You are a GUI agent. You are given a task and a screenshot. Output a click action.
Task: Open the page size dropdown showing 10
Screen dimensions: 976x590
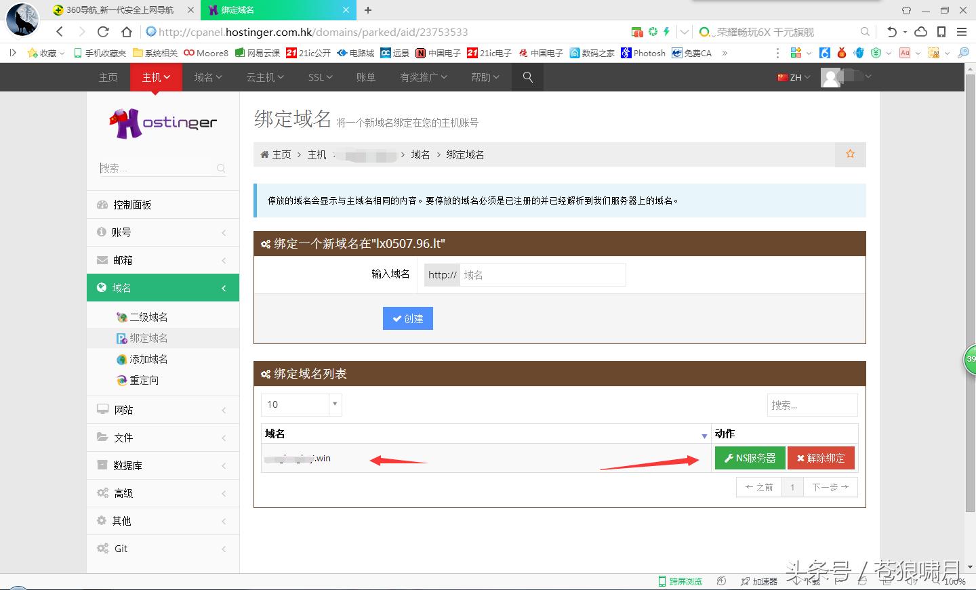pos(301,404)
